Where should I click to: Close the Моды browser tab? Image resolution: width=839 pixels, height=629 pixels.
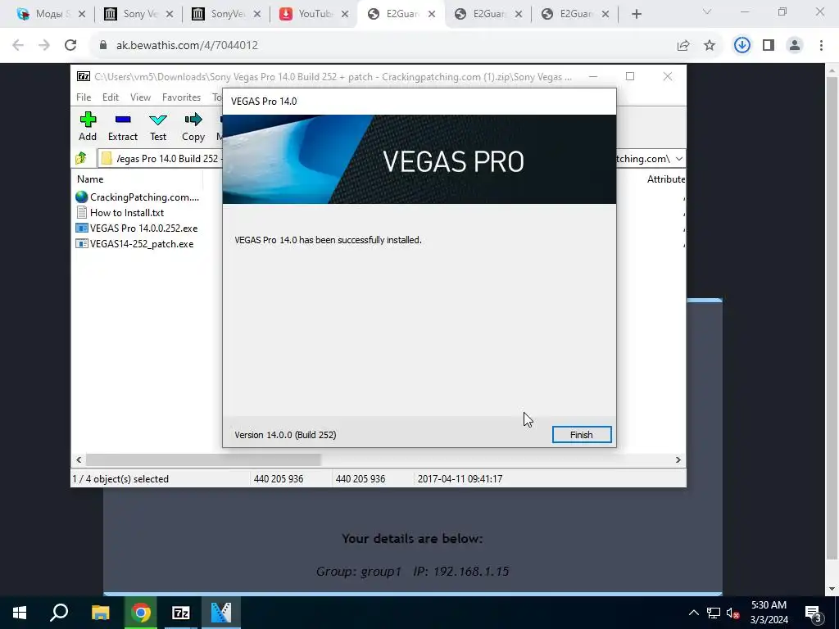pyautogui.click(x=82, y=15)
